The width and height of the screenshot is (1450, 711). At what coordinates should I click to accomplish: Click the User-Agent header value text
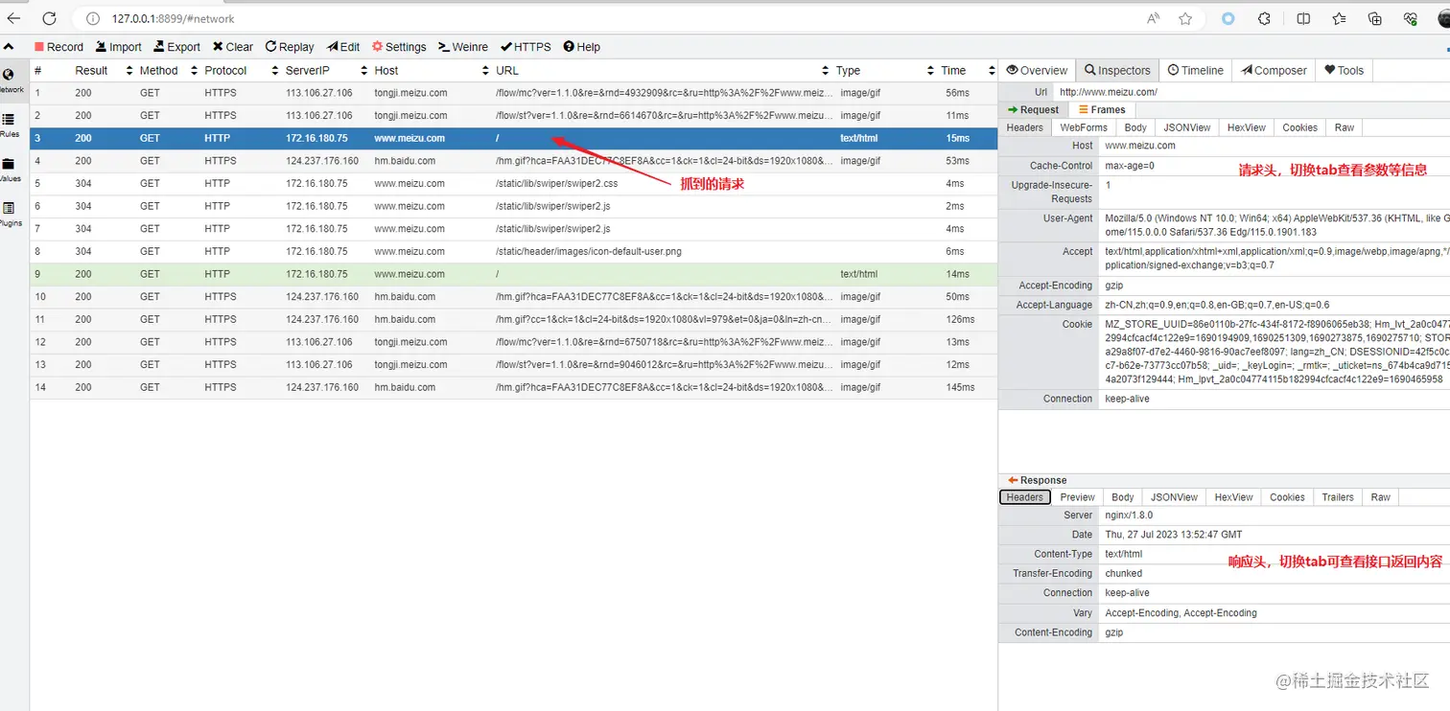[1275, 225]
